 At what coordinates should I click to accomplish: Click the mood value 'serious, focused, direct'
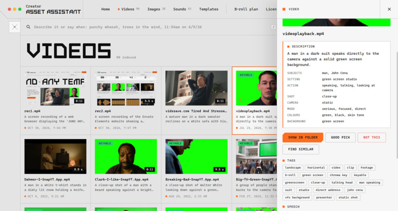344,109
